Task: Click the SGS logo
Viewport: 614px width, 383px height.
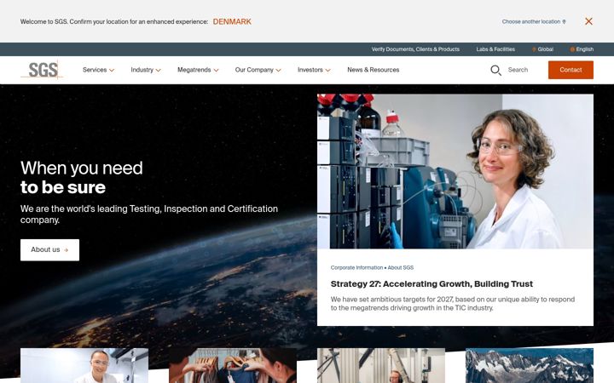Action: [42, 70]
